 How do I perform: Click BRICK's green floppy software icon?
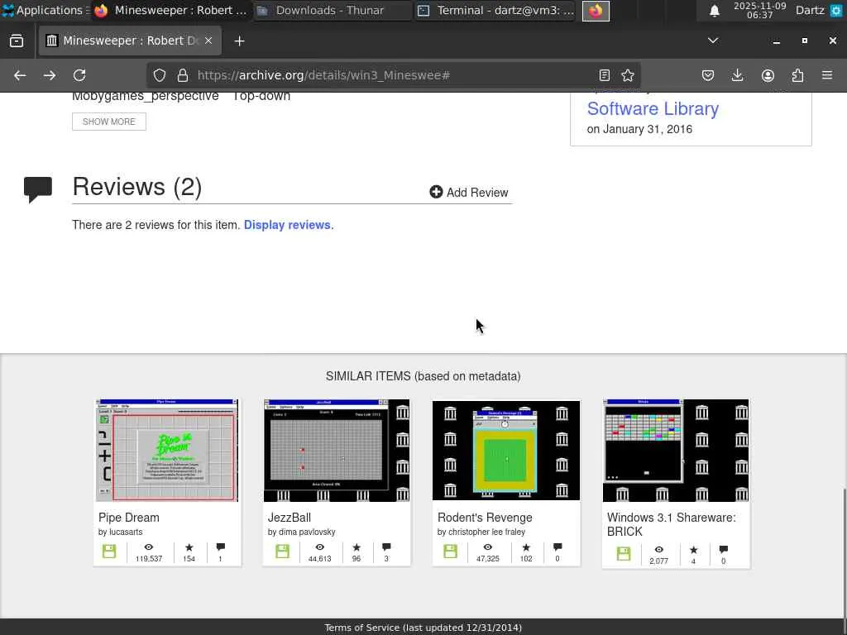point(624,554)
